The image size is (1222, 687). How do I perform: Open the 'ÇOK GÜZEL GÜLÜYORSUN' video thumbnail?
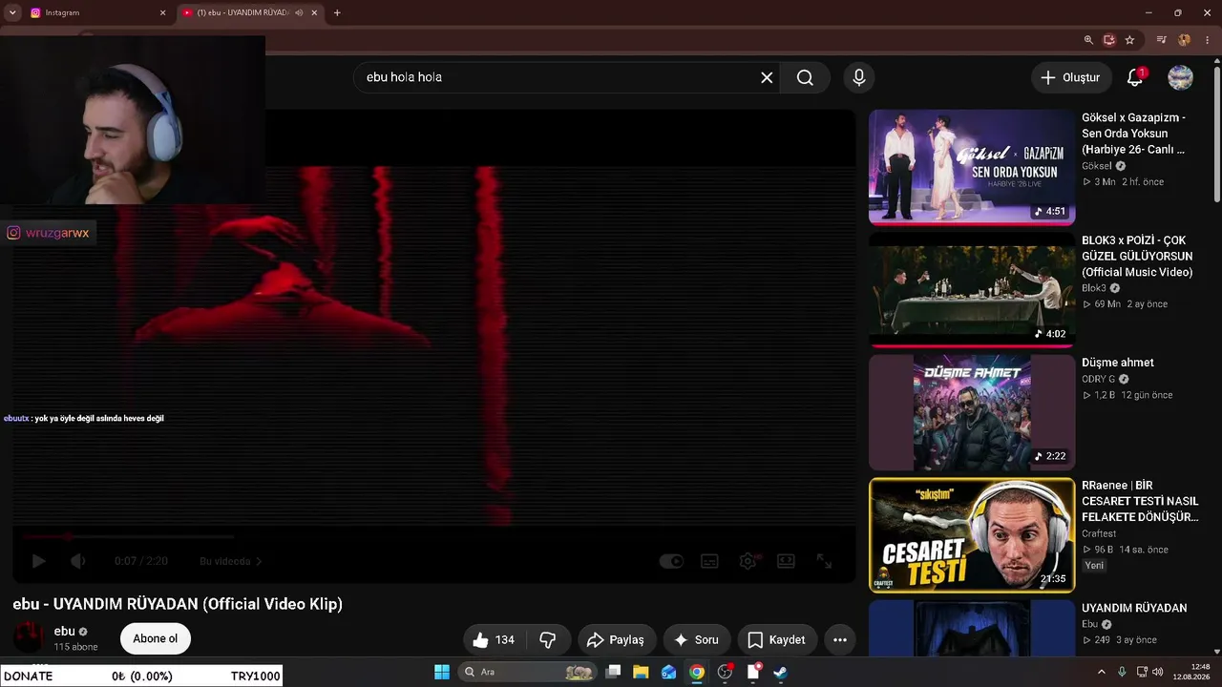972,290
